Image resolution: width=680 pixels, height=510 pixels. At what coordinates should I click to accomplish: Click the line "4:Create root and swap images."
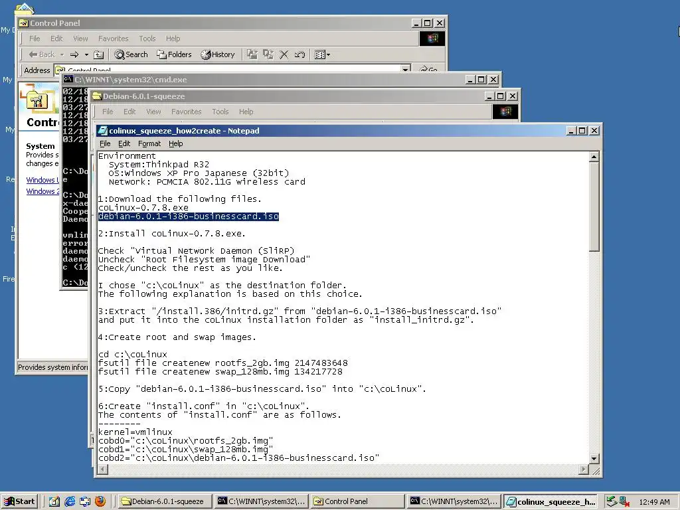177,337
